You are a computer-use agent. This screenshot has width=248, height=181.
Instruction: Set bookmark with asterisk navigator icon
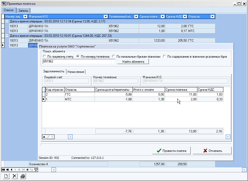point(28,170)
